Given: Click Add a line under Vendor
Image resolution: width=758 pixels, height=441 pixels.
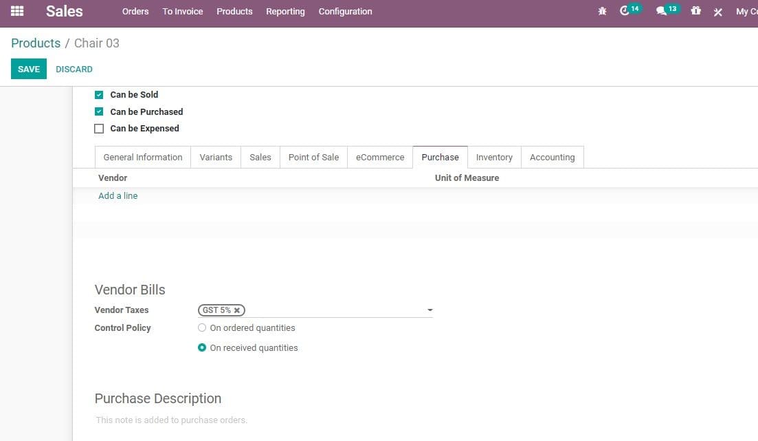Looking at the screenshot, I should pos(118,195).
